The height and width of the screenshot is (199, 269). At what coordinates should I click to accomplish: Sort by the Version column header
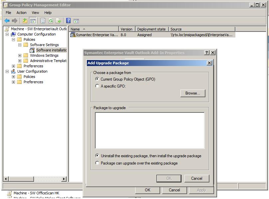[127, 29]
